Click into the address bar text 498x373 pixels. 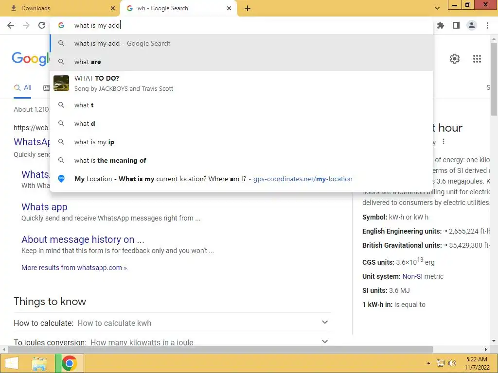[x=97, y=25]
